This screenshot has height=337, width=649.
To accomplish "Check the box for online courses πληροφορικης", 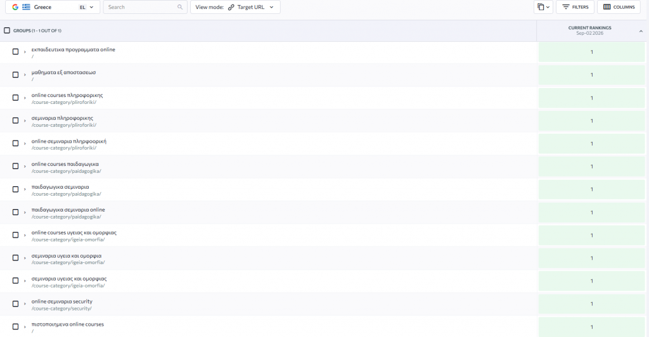I will pos(15,98).
